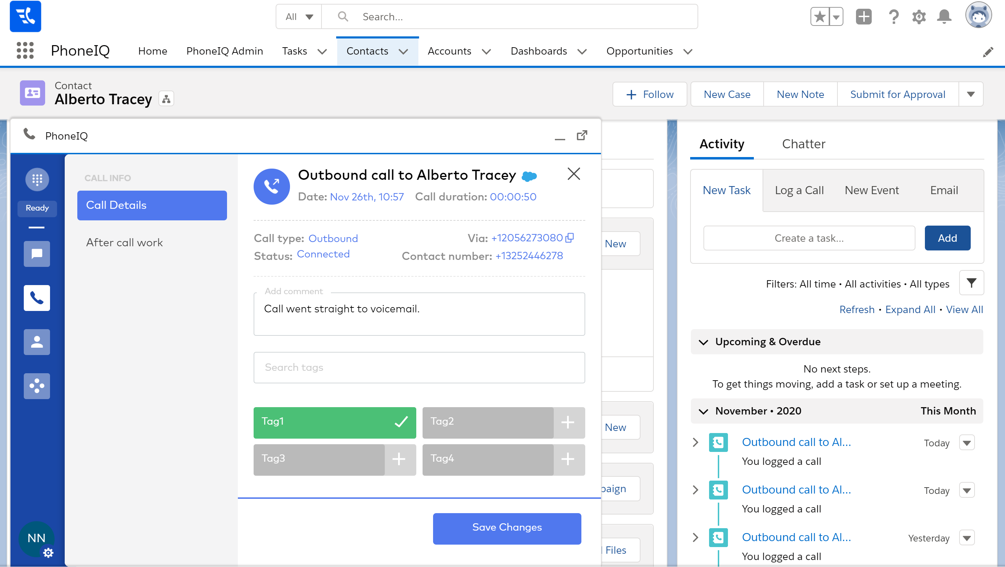Screen dimensions: 1005x567
Task: Switch to the Chatter tab
Action: 803,144
